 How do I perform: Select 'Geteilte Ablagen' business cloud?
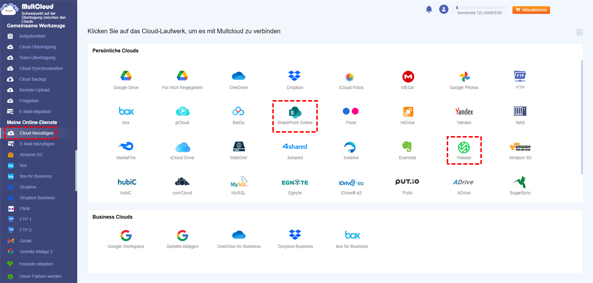click(x=182, y=239)
